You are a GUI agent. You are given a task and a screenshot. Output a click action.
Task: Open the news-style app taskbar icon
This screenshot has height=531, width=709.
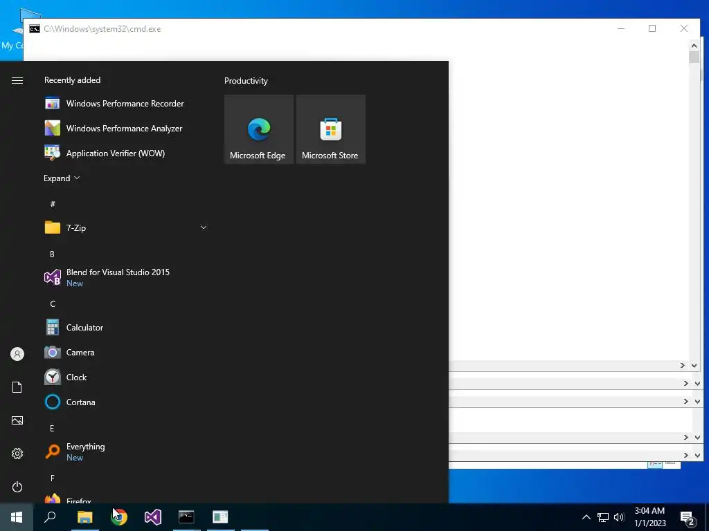coord(220,517)
